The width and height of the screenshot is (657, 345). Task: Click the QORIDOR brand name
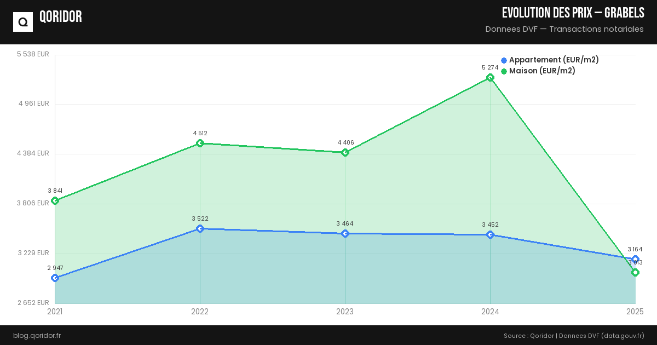pyautogui.click(x=61, y=17)
